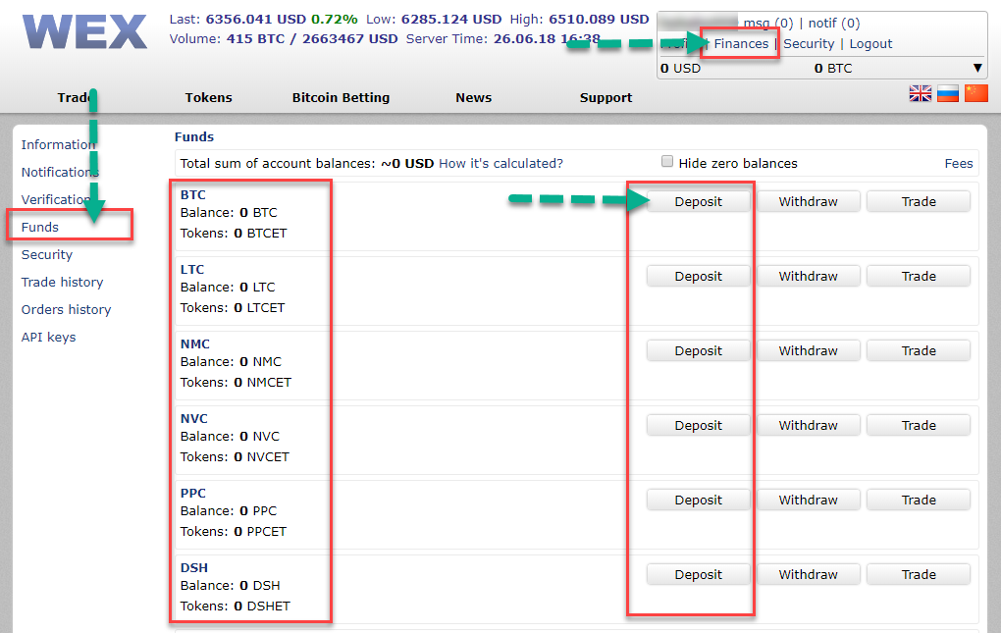The width and height of the screenshot is (1001, 633).
Task: Click the 0 BTC header balance
Action: click(x=833, y=69)
